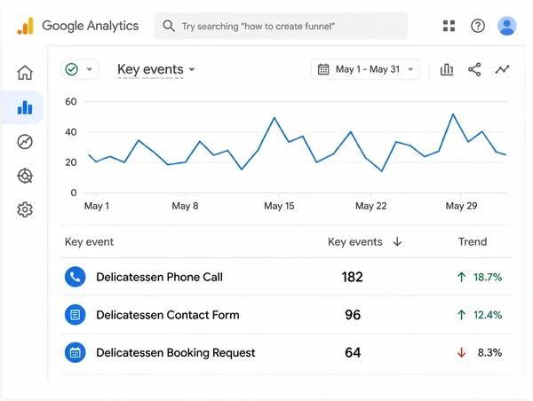Click the form icon for Contact Form
This screenshot has height=401, width=533.
[x=76, y=315]
